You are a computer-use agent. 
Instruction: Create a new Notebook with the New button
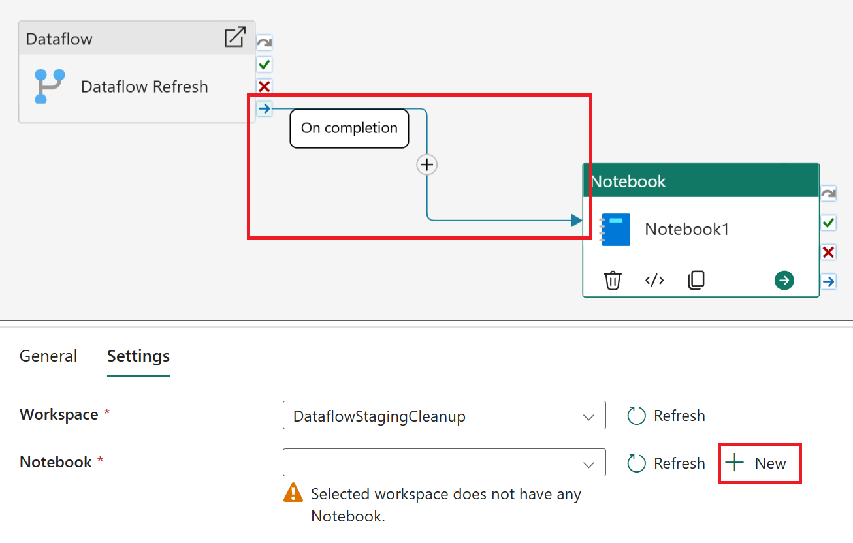click(x=759, y=463)
